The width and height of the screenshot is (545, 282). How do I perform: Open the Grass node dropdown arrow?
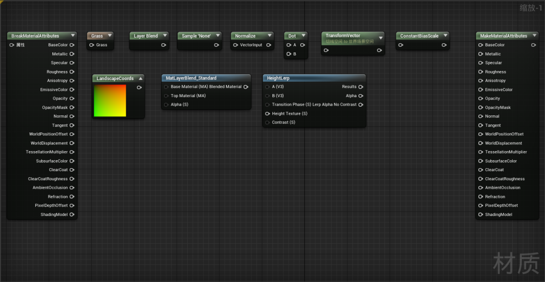click(110, 35)
